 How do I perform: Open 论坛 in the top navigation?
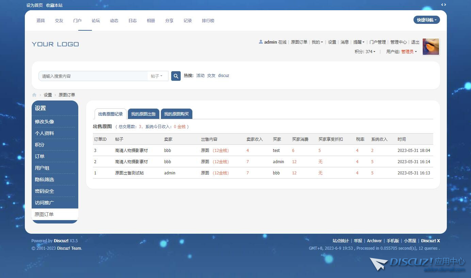tap(96, 21)
